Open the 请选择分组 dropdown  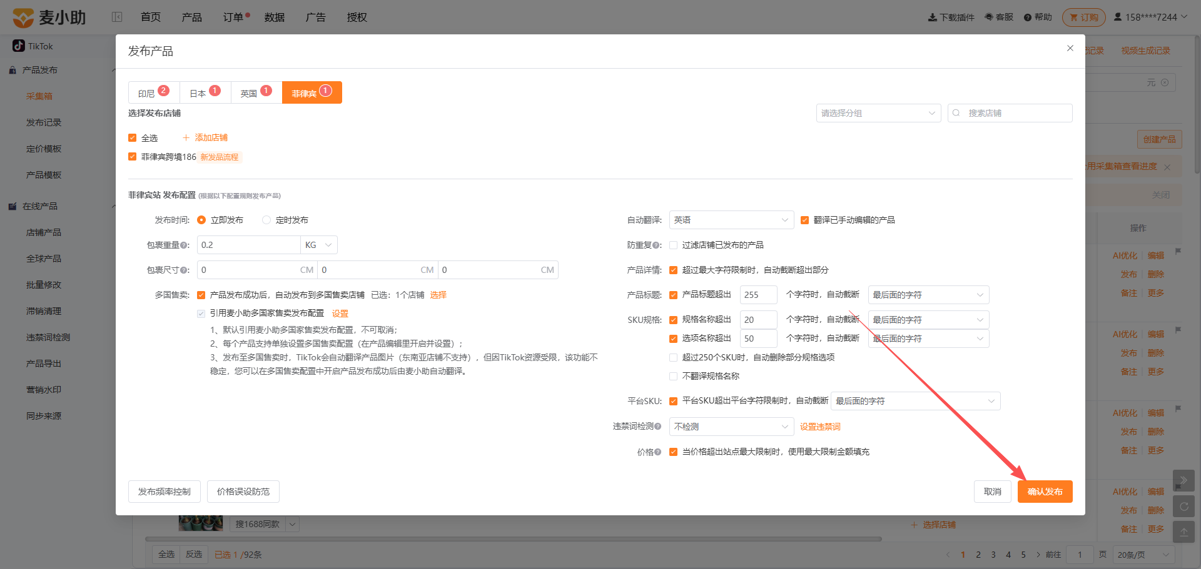click(x=878, y=113)
